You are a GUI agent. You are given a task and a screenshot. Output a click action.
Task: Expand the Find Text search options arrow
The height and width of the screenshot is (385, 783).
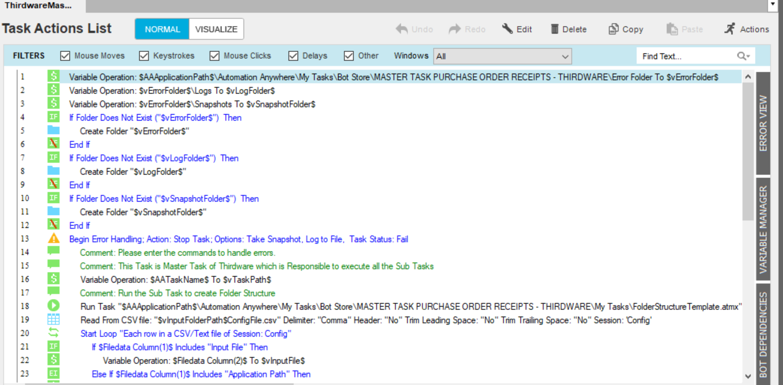[x=747, y=56]
